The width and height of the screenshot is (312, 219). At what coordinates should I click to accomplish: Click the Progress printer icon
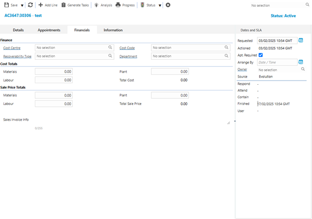(x=118, y=5)
